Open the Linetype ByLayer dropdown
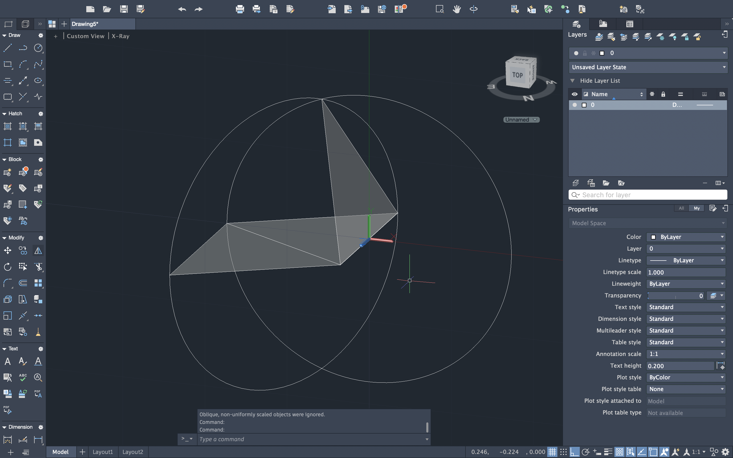 [x=686, y=261]
